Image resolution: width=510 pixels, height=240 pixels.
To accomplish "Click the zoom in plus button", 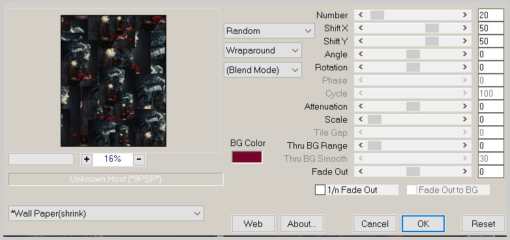I will pos(87,159).
